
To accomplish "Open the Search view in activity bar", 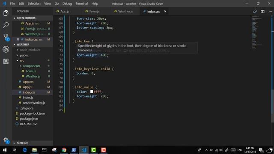I will pos(6,25).
